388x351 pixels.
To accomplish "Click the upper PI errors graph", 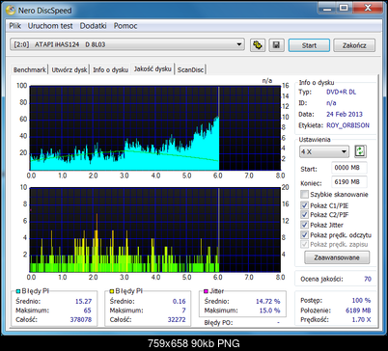I will pos(155,128).
